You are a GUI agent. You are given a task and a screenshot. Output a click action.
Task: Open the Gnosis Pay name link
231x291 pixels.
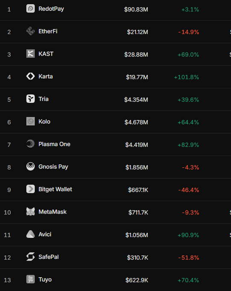(53, 167)
